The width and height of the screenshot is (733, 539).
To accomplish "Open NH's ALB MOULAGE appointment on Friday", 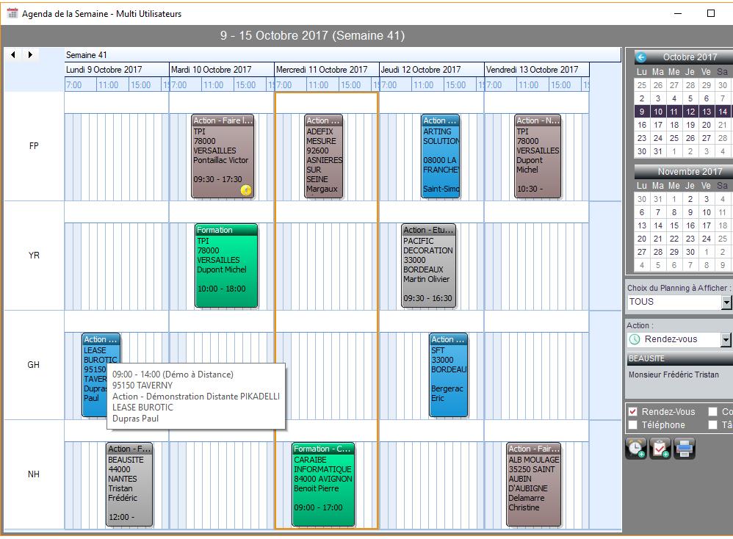I will [x=534, y=485].
